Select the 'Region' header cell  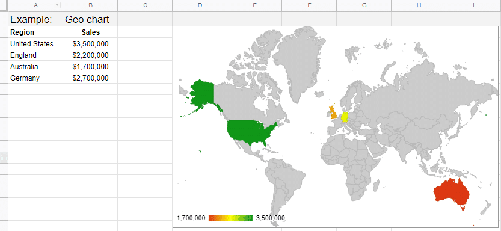pos(35,32)
